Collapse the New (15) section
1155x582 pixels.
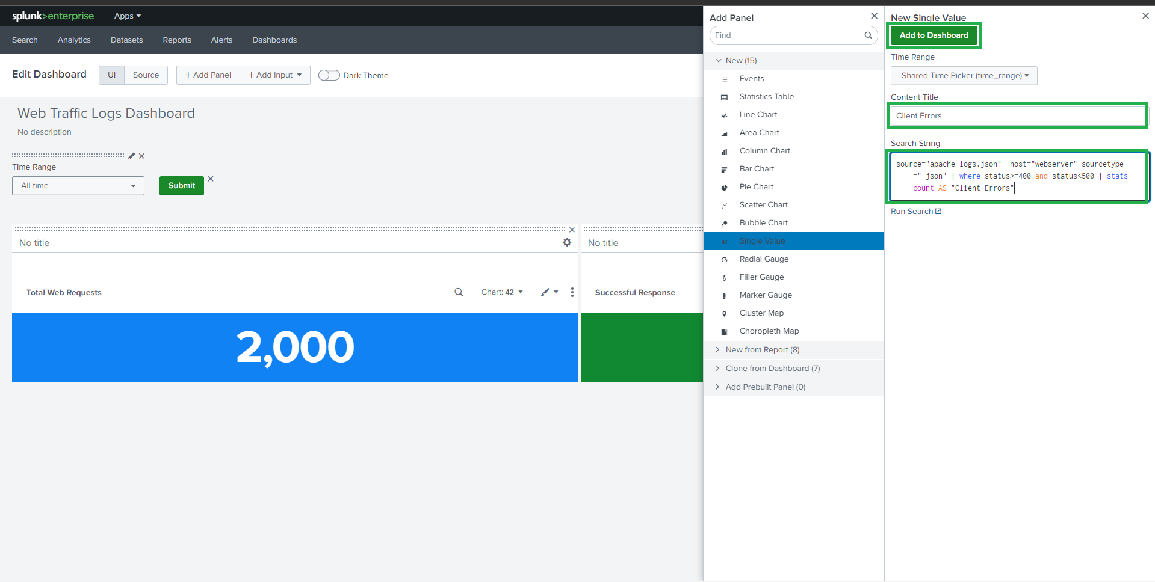pyautogui.click(x=794, y=61)
